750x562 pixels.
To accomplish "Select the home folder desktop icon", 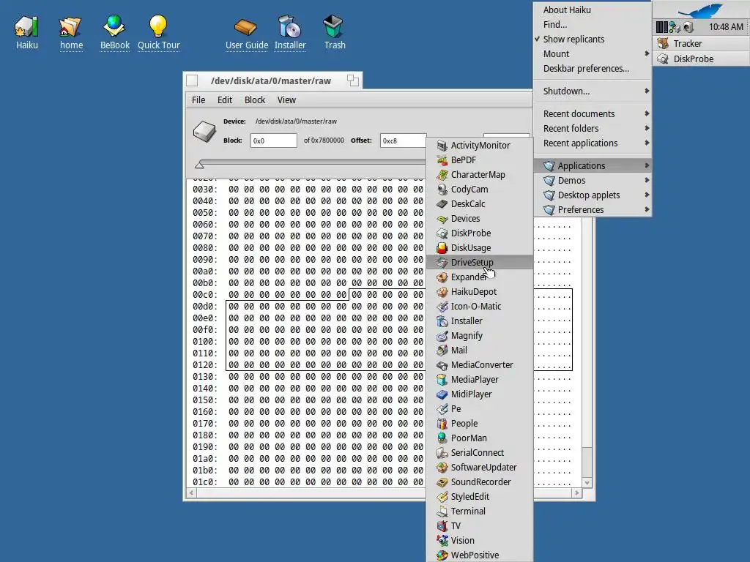I will (x=71, y=32).
